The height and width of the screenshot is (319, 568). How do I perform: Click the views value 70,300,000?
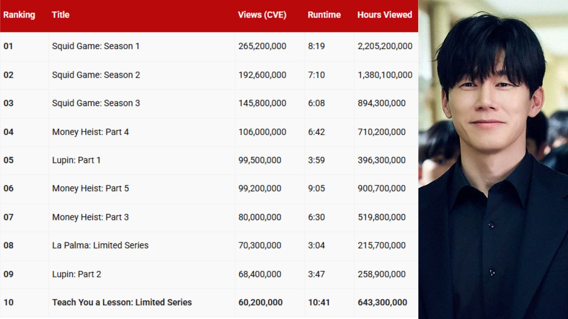click(260, 245)
